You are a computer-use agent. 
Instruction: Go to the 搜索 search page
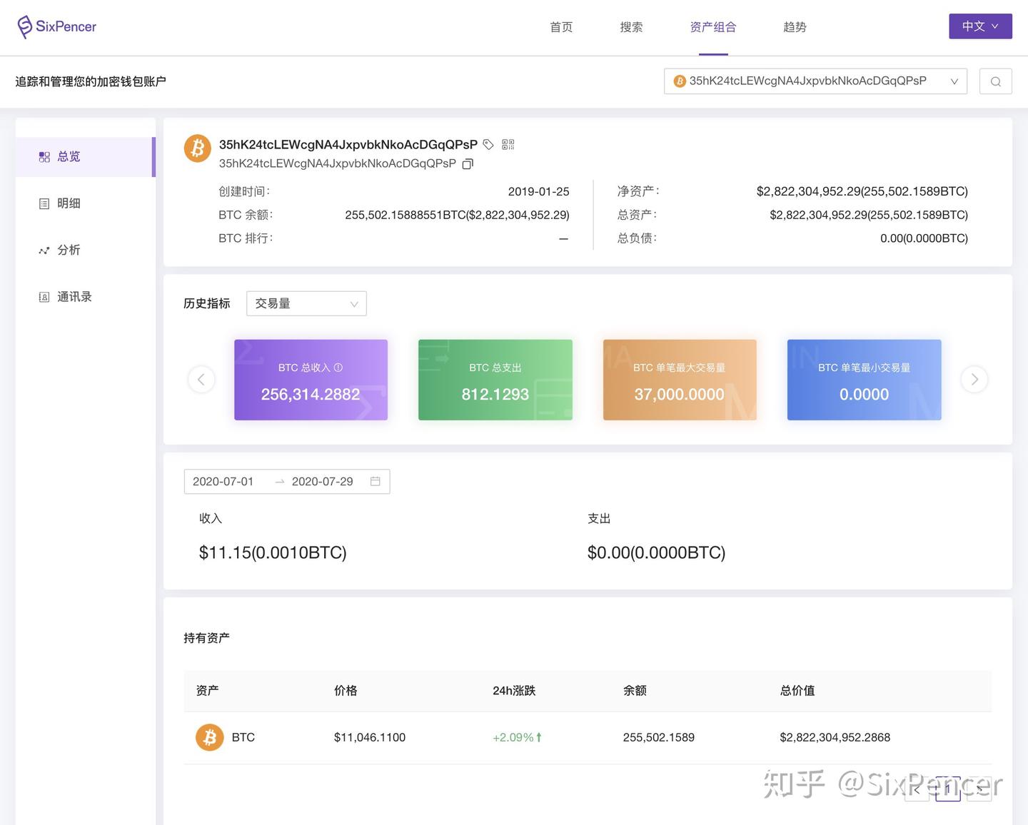[x=631, y=27]
